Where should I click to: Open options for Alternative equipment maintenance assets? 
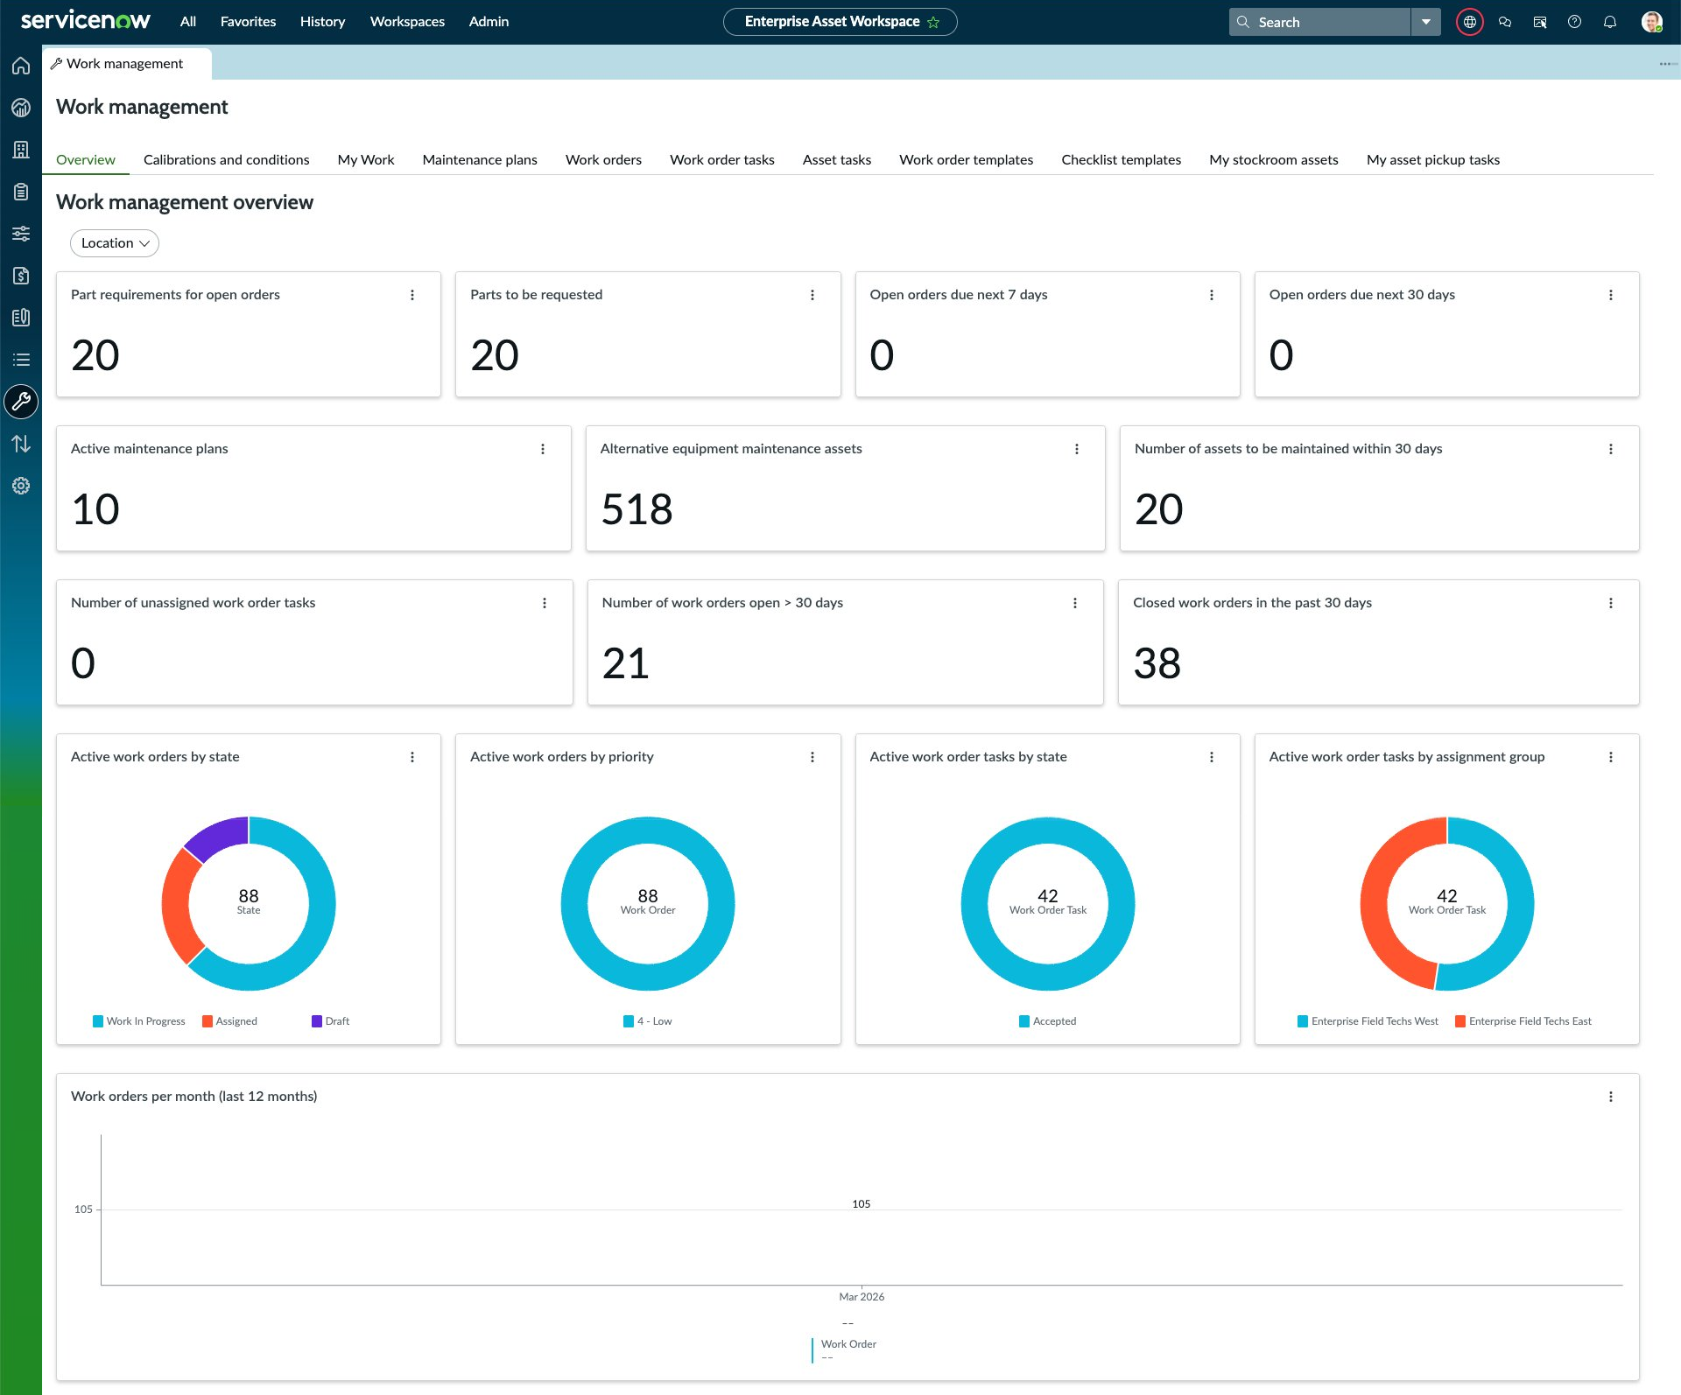point(1077,449)
